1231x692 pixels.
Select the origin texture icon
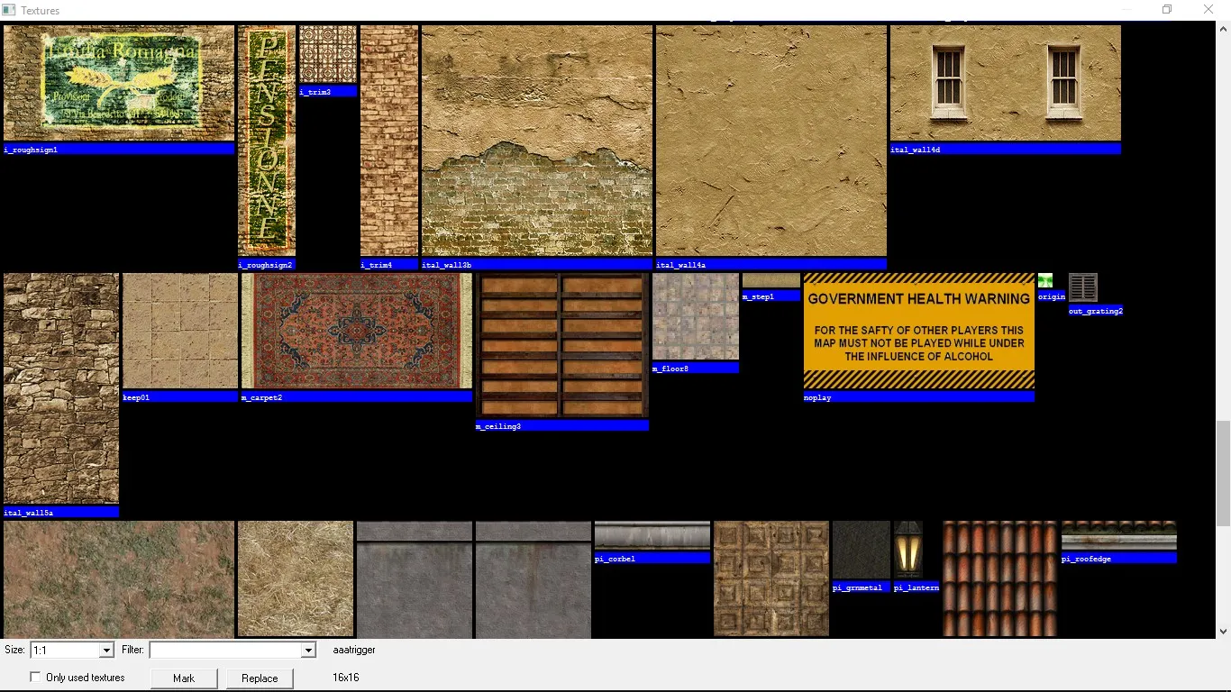tap(1044, 281)
